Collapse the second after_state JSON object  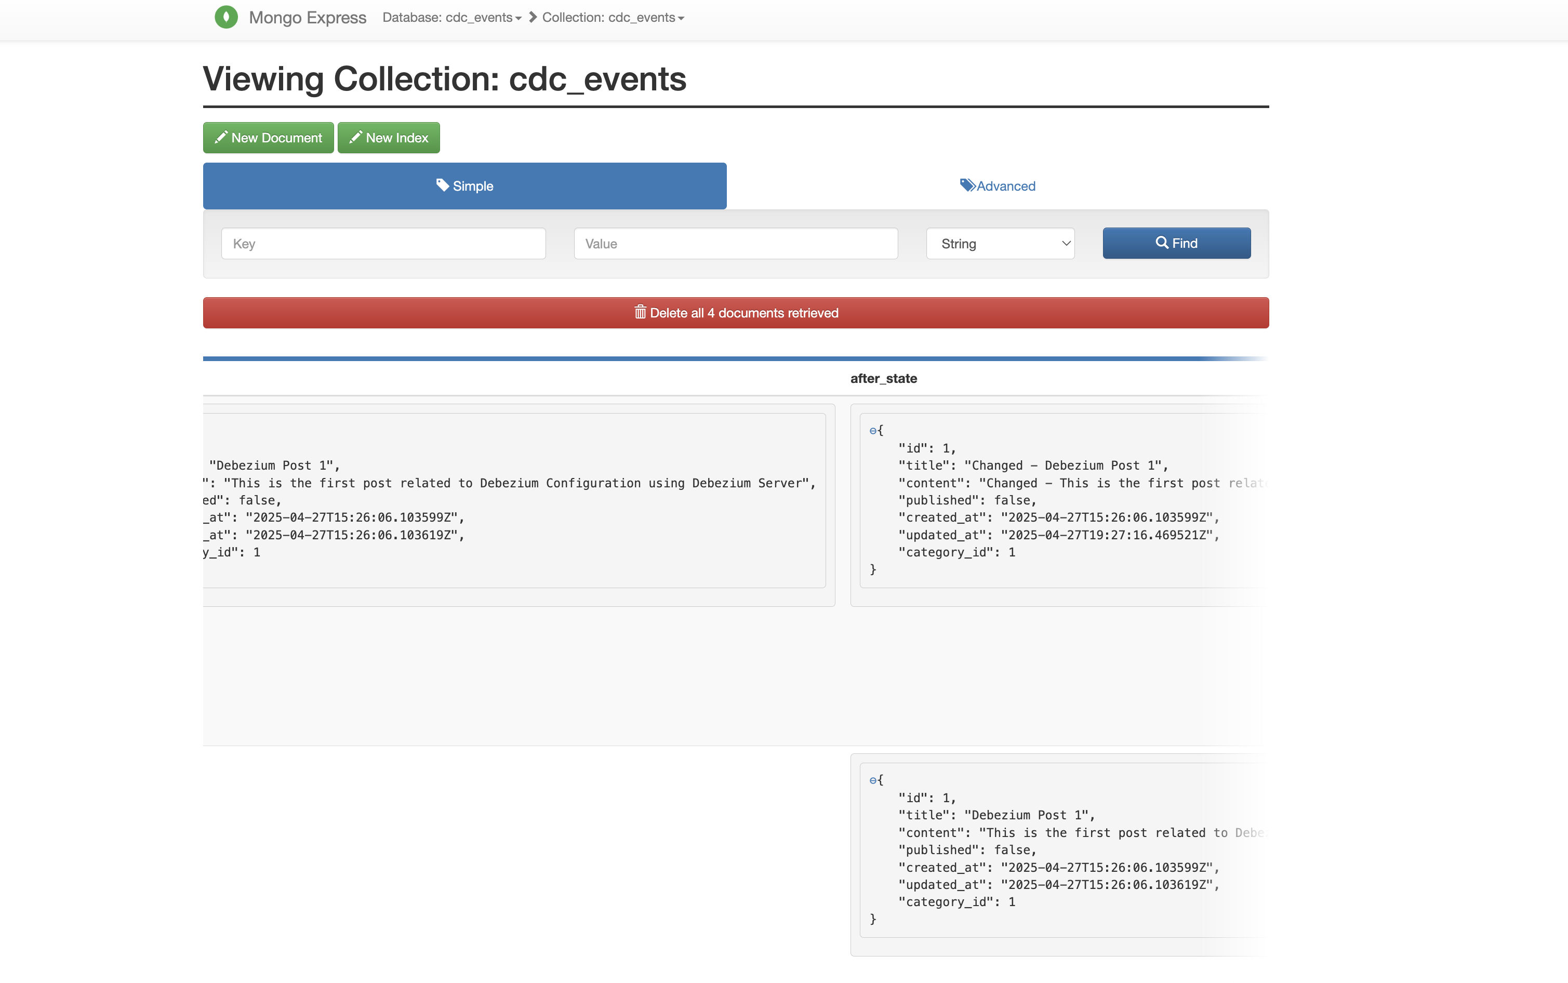point(873,781)
